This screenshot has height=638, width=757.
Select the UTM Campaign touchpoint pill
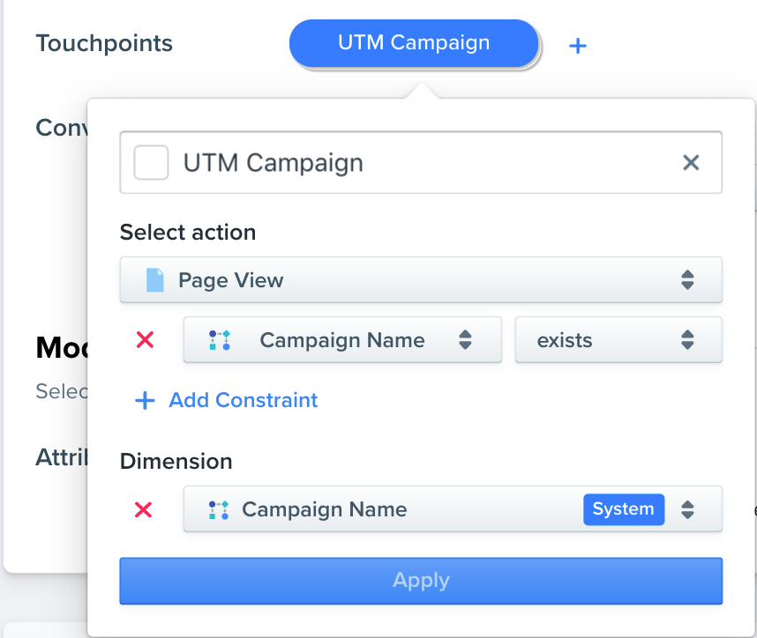[x=414, y=43]
